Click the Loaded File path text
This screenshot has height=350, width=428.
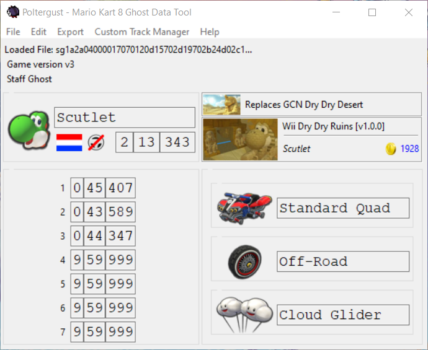tap(128, 50)
